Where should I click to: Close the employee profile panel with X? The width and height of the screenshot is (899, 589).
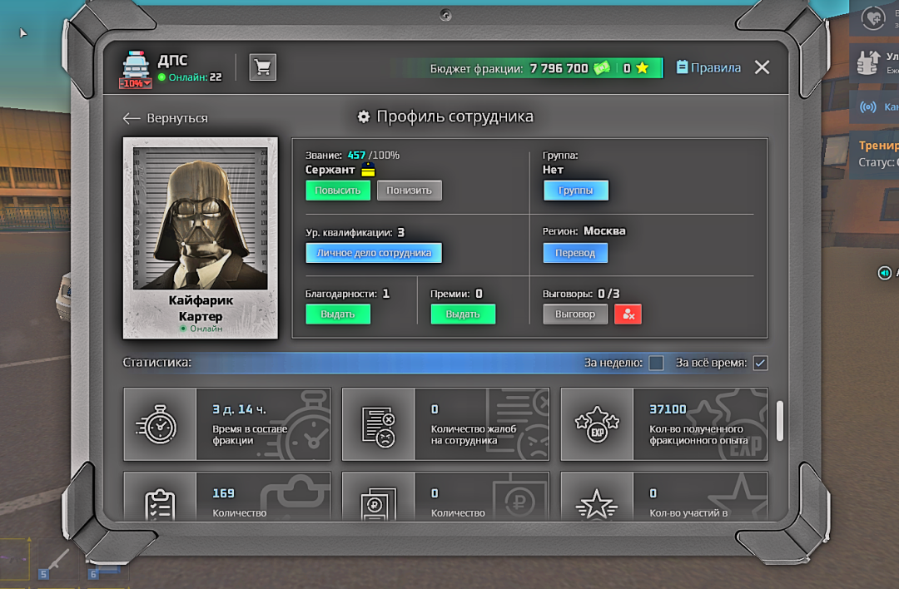(762, 67)
